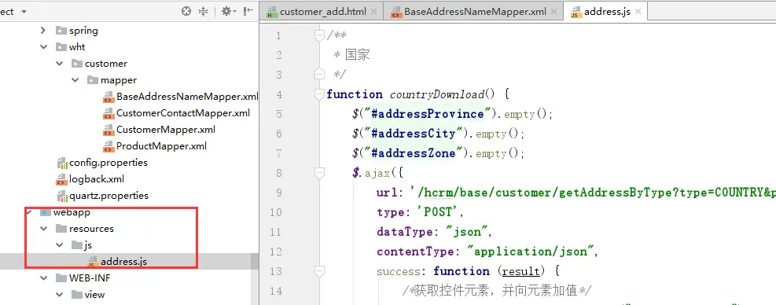The width and height of the screenshot is (776, 305).
Task: Click the webapp folder icon
Action: [x=45, y=212]
